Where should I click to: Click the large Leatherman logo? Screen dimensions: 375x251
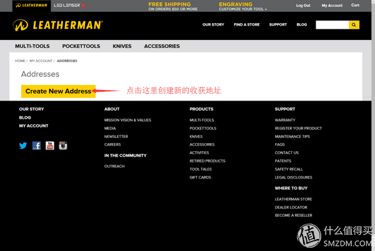(x=57, y=25)
